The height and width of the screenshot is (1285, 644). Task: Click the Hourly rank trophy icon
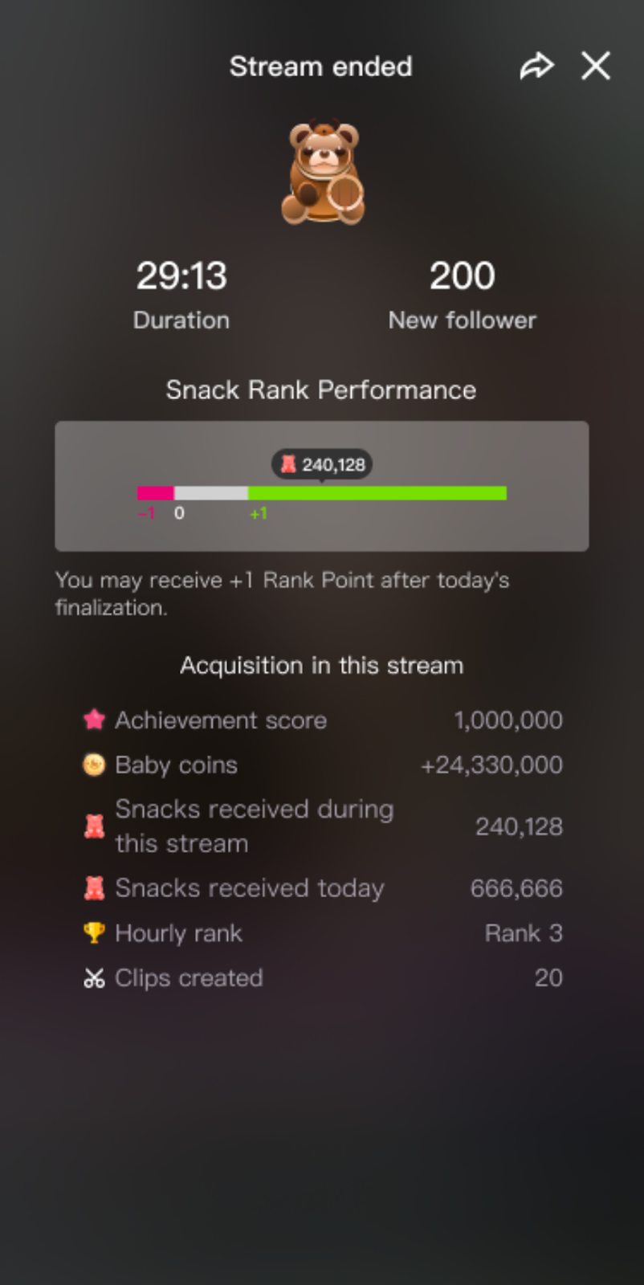coord(94,933)
